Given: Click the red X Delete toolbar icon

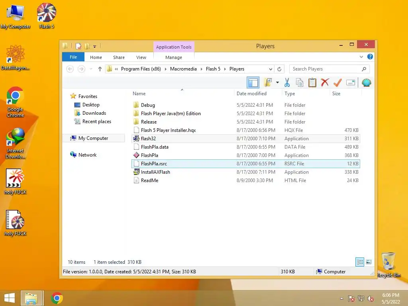Looking at the screenshot, I should [325, 83].
